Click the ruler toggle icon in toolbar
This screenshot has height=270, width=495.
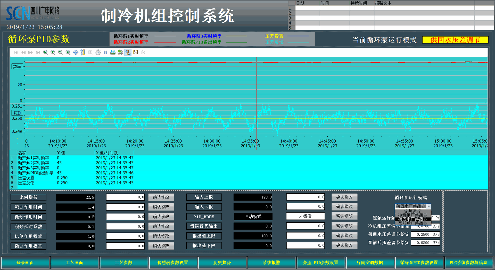pyautogui.click(x=128, y=53)
